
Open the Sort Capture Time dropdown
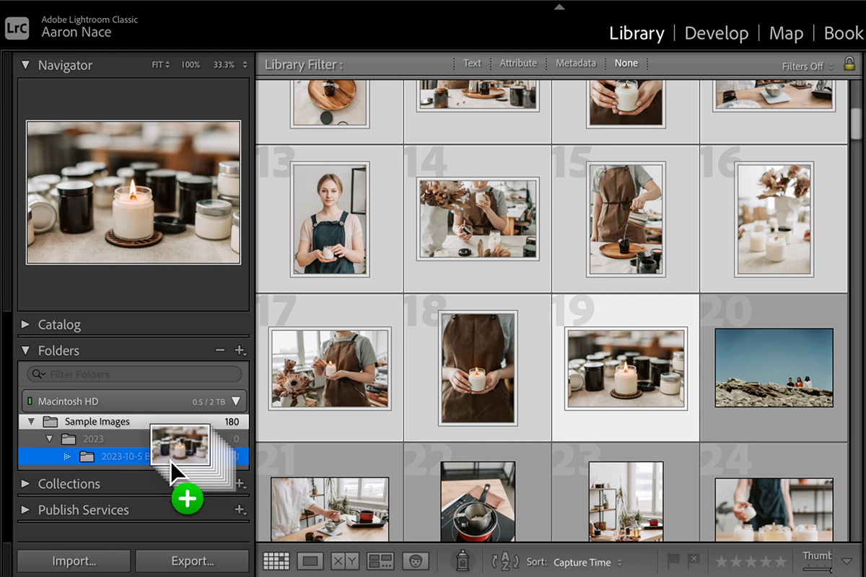coord(587,562)
